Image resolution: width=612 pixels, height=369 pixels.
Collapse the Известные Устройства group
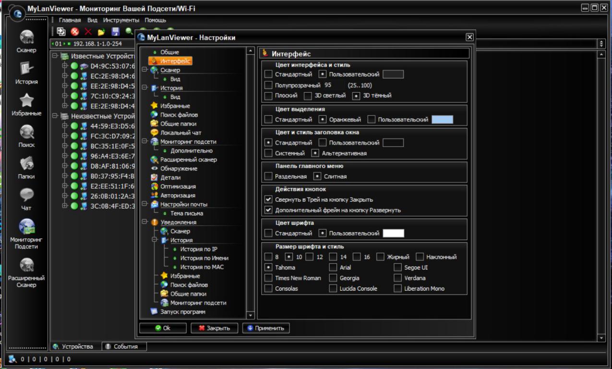(55, 56)
